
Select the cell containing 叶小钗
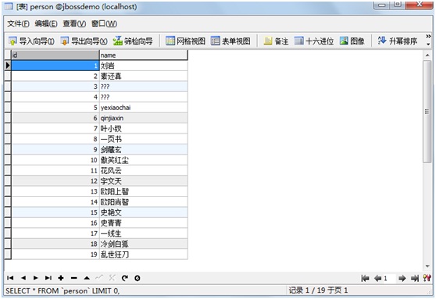pyautogui.click(x=144, y=129)
